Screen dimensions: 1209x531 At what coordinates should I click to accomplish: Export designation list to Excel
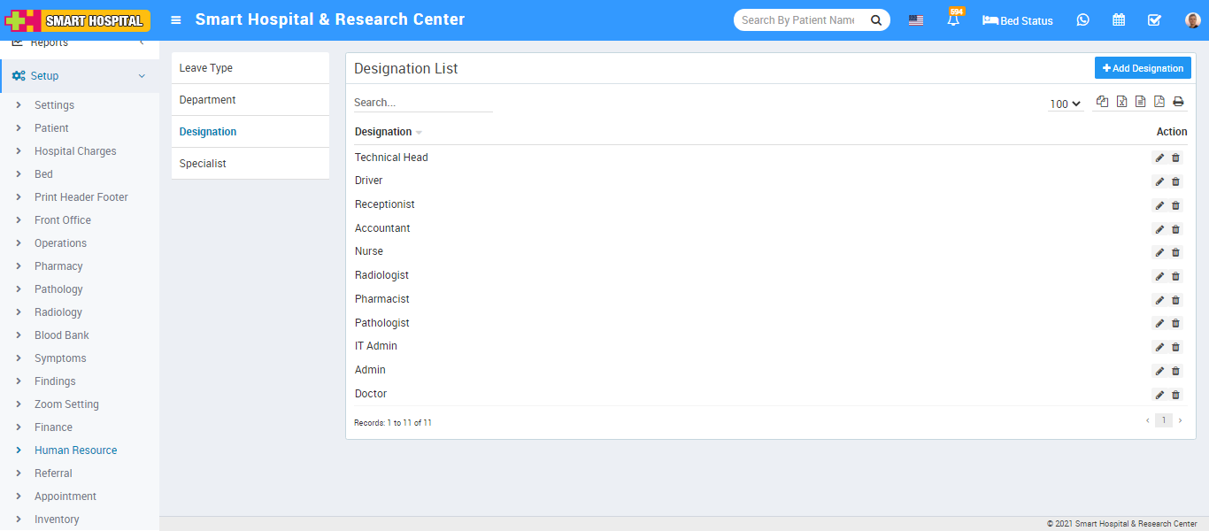point(1121,102)
